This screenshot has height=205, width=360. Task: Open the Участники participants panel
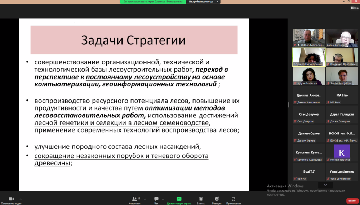click(x=134, y=199)
